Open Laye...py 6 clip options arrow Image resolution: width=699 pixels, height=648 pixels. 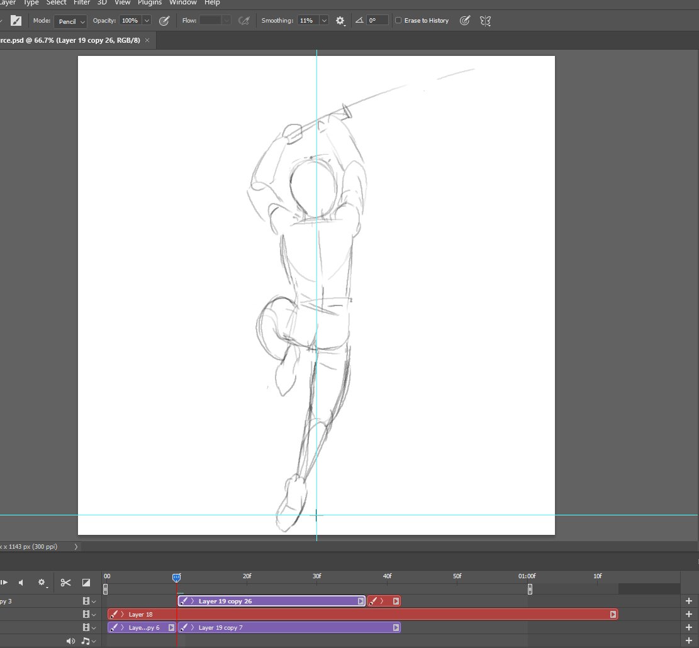pos(171,627)
